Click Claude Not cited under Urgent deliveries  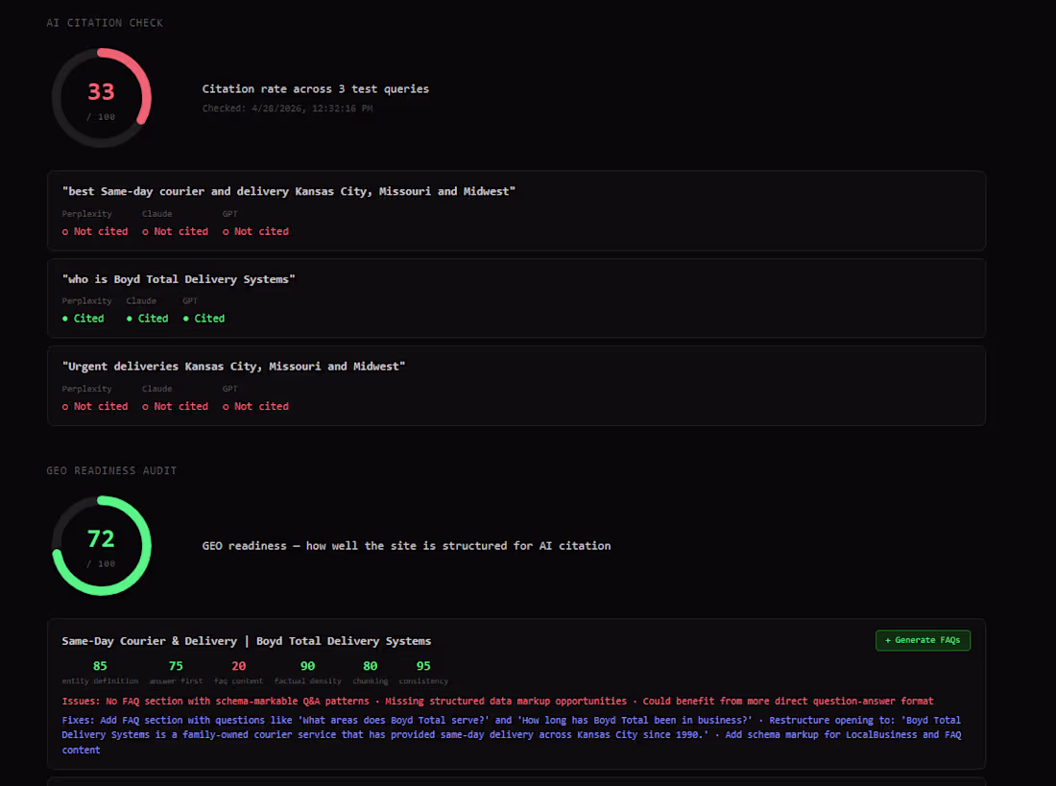175,407
